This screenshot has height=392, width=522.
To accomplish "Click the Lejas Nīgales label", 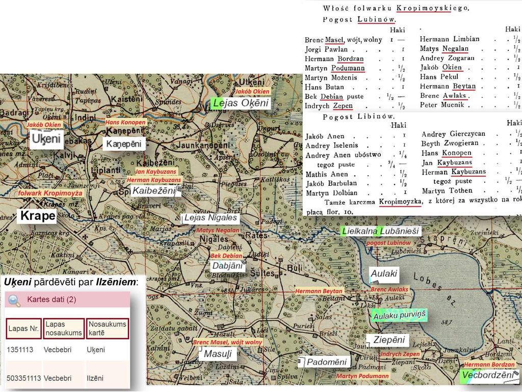I will 211,218.
